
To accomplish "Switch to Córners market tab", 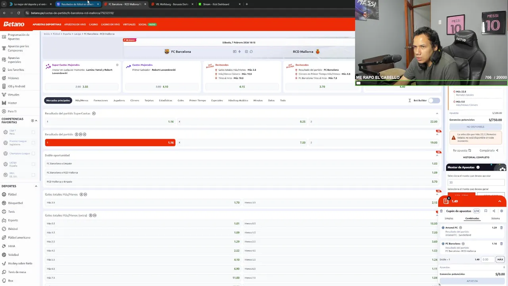I will point(135,100).
